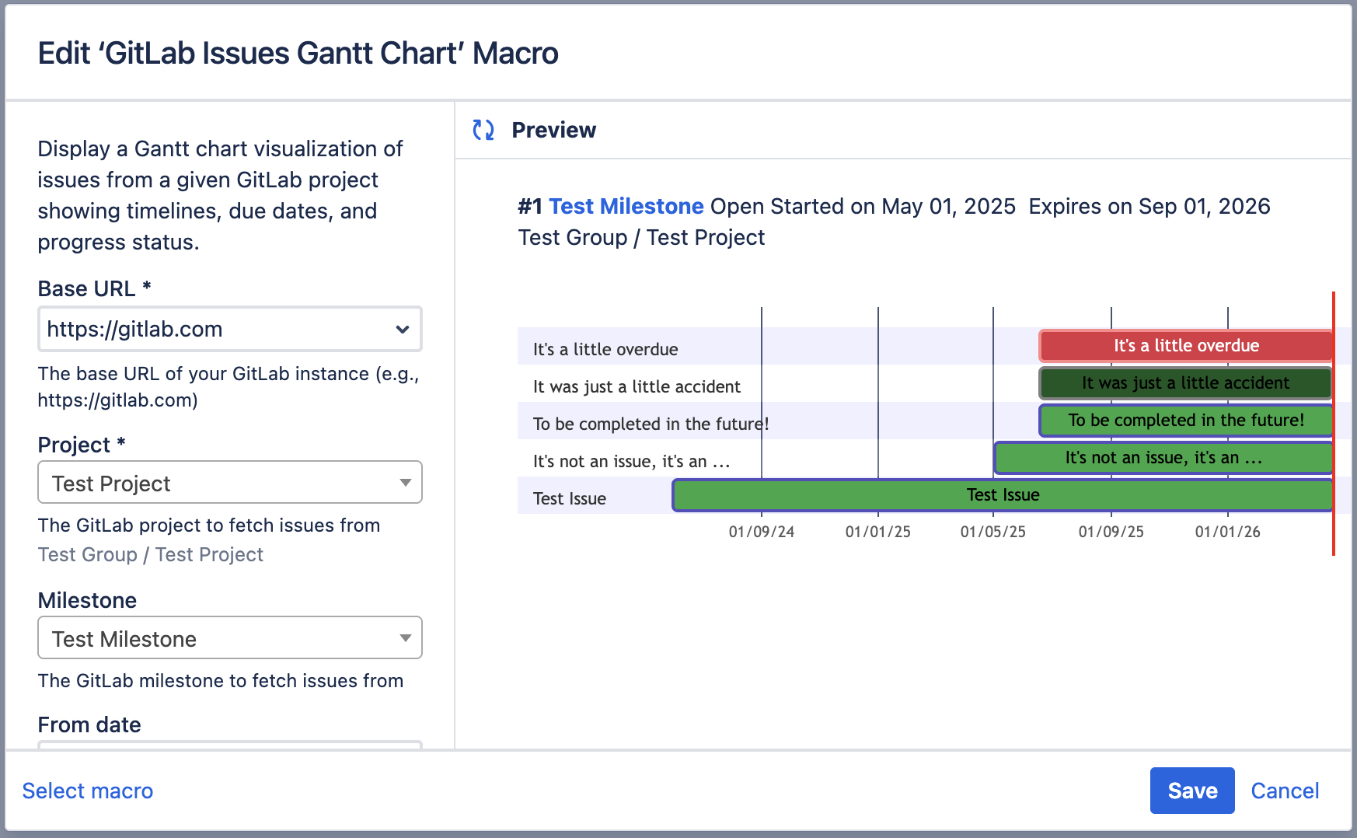Screen dimensions: 1357x838
Task: Click the 'To be completed in the future!' bar
Action: click(x=1185, y=421)
